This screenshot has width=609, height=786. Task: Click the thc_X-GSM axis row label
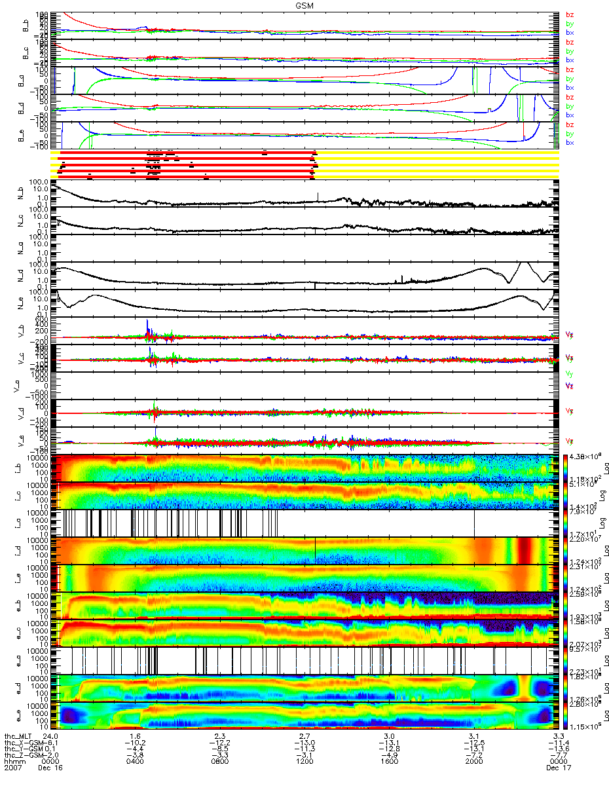tap(24, 741)
